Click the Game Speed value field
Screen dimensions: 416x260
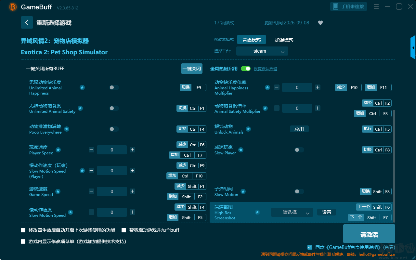point(112,191)
